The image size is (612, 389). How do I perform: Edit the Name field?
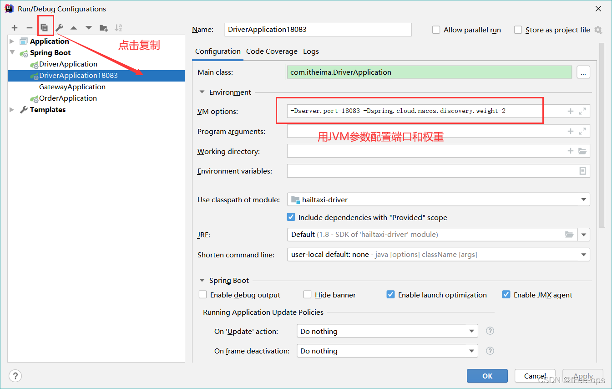click(318, 30)
